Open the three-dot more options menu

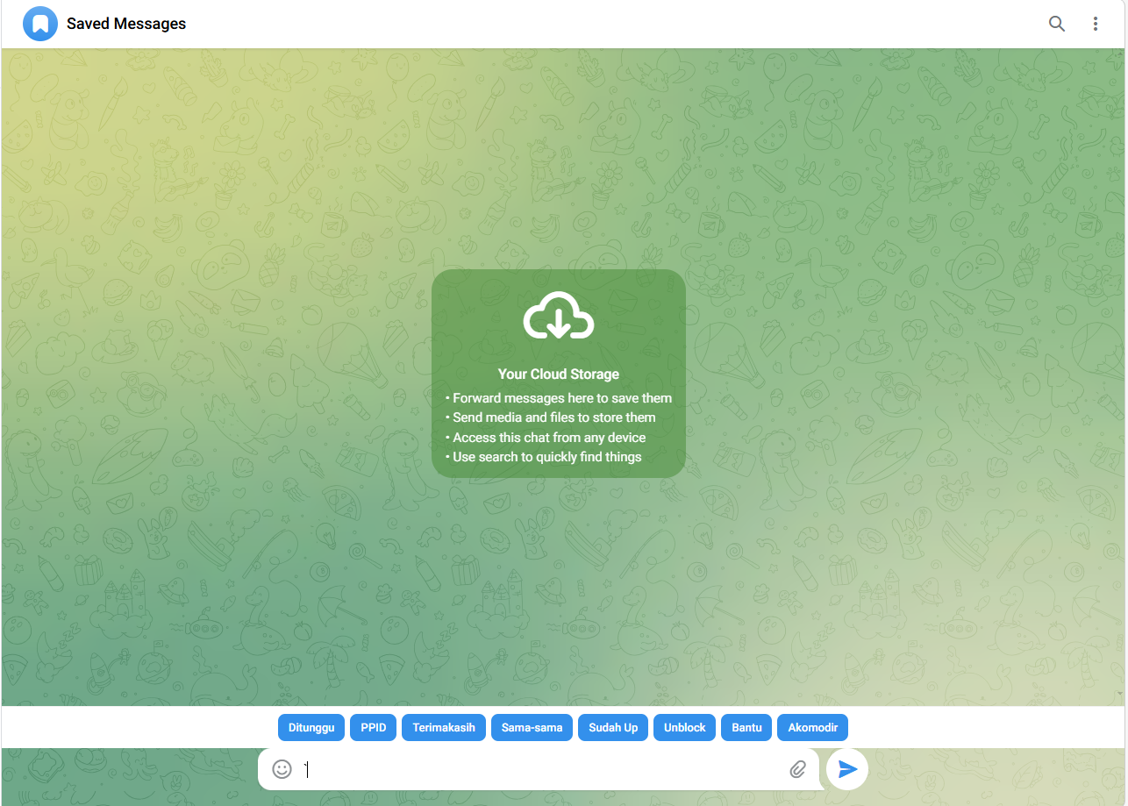click(1096, 24)
